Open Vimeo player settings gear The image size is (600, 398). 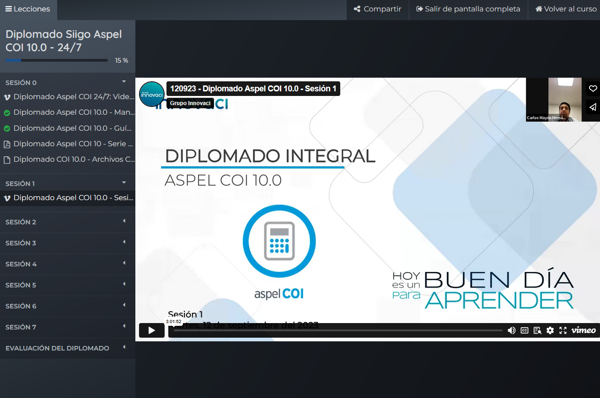550,330
